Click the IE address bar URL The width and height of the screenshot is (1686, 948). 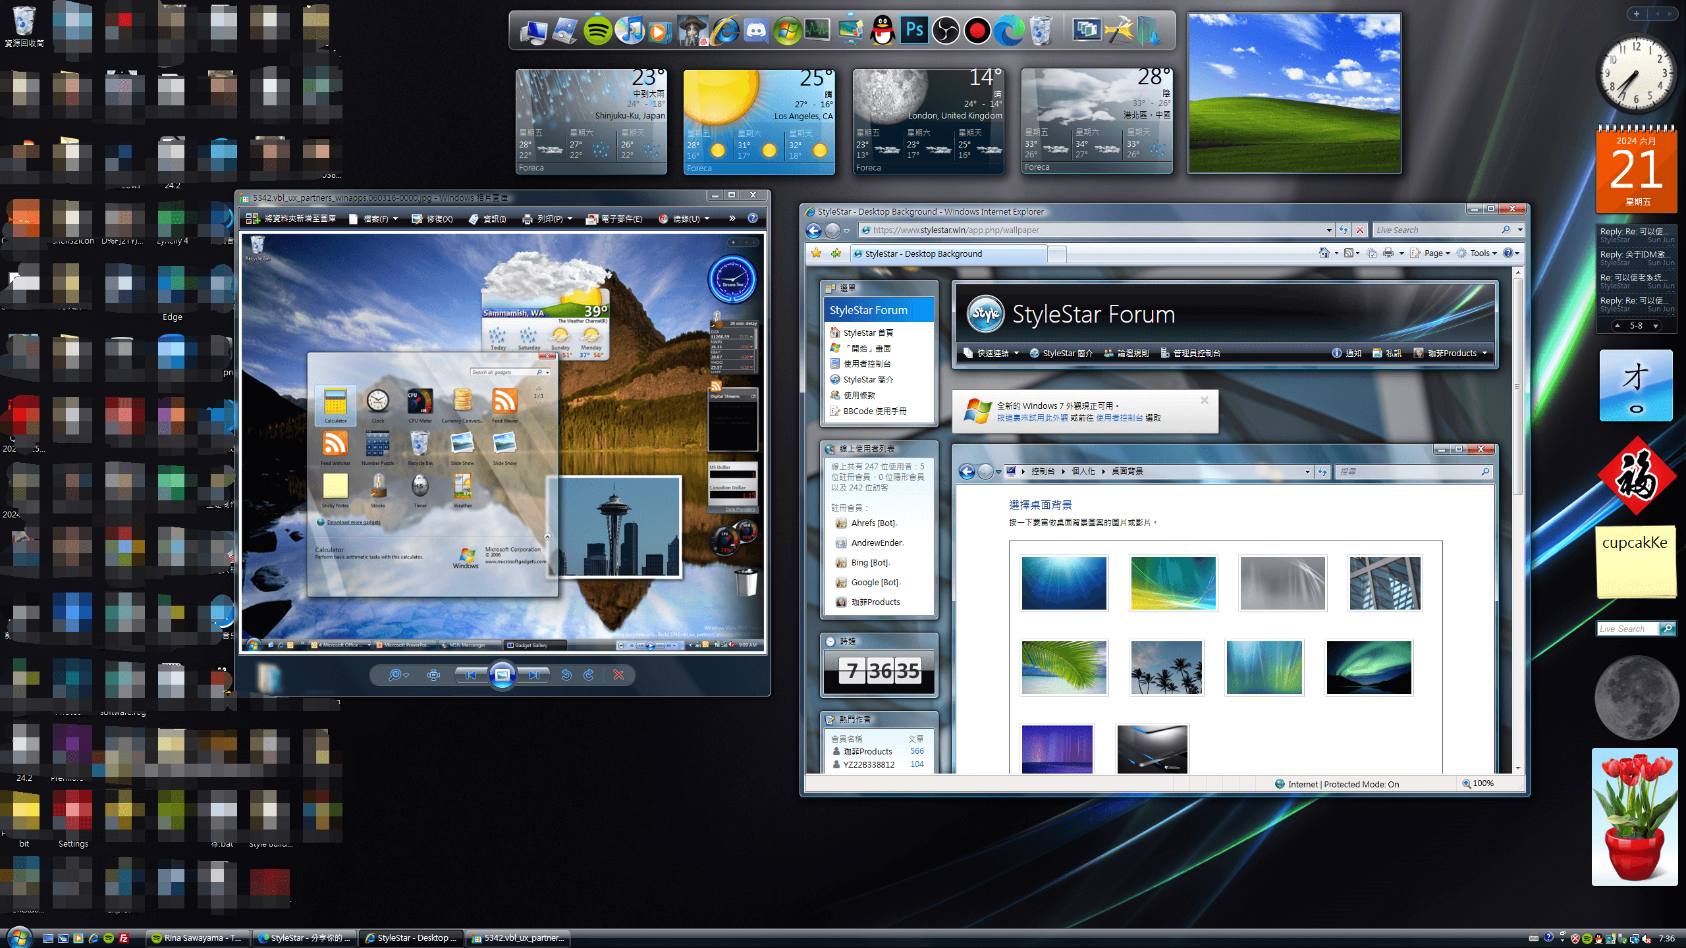[956, 230]
